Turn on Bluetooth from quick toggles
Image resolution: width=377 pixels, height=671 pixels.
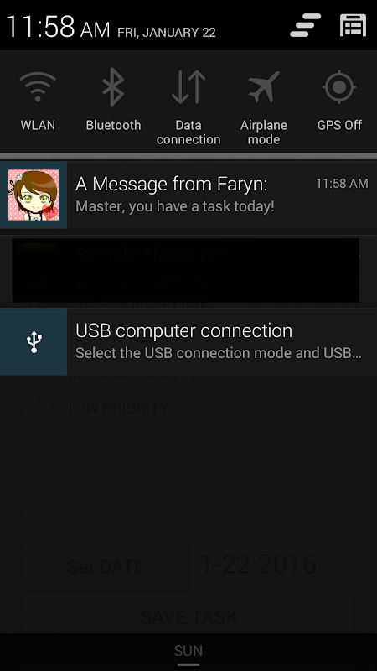(113, 87)
